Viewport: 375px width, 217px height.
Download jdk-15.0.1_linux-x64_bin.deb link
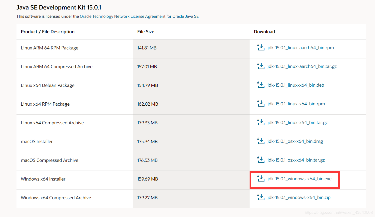pyautogui.click(x=296, y=85)
